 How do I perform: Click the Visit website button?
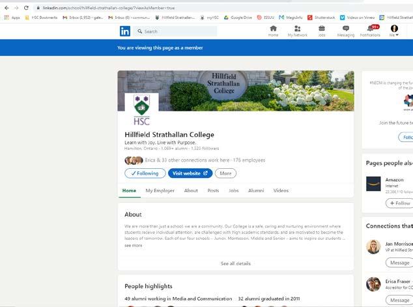pyautogui.click(x=190, y=173)
